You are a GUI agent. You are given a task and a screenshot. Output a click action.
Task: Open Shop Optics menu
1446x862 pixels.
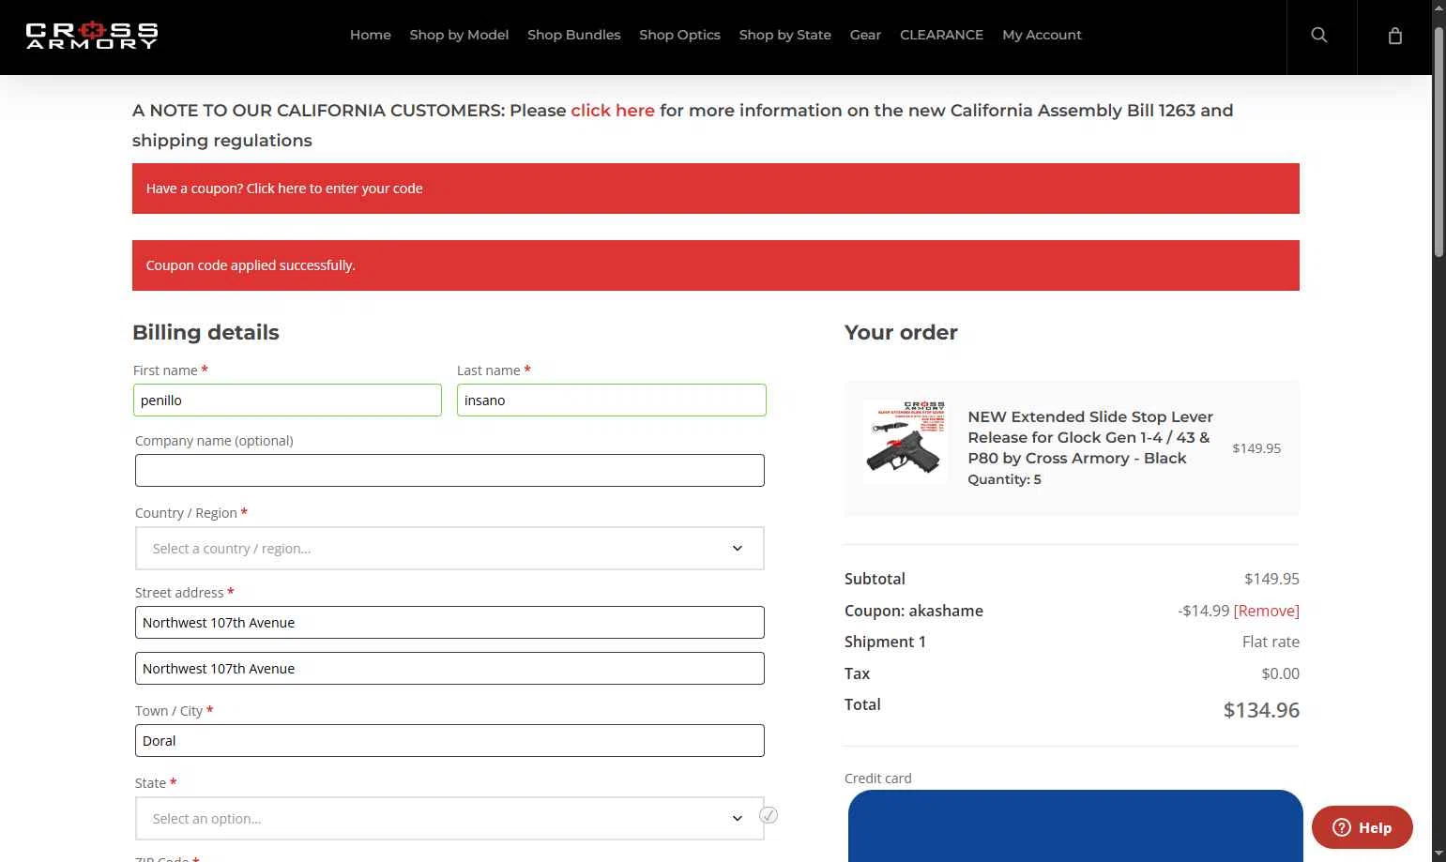679,35
